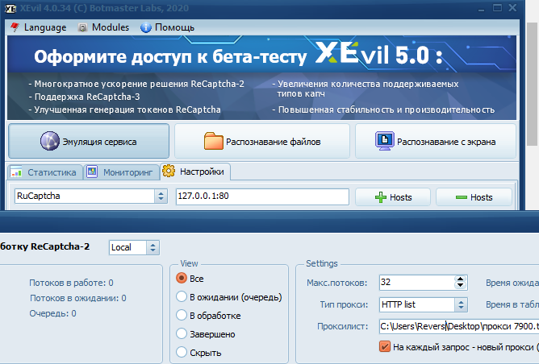The width and height of the screenshot is (539, 364).
Task: Click the Макс.потоков field showing 32
Action: click(416, 283)
